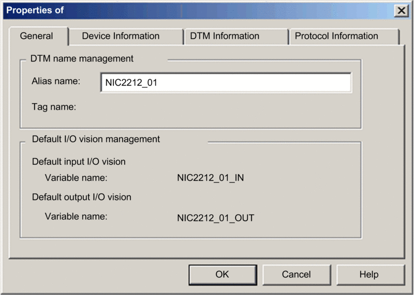Close the Properties dialog with X

(401, 11)
